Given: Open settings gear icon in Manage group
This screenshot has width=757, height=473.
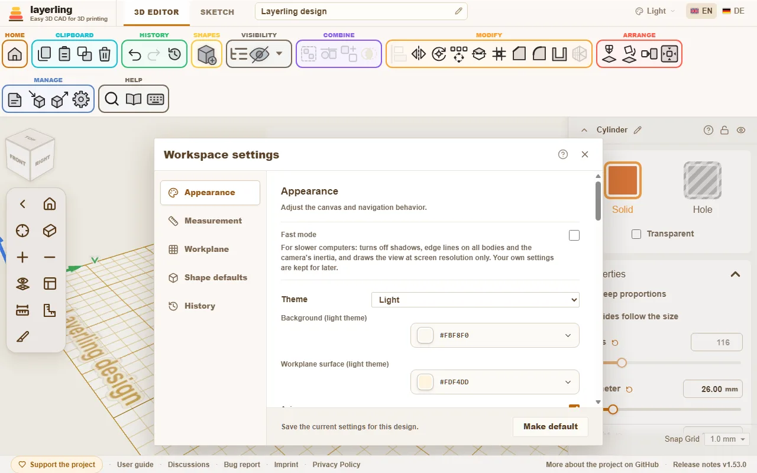Looking at the screenshot, I should coord(81,99).
